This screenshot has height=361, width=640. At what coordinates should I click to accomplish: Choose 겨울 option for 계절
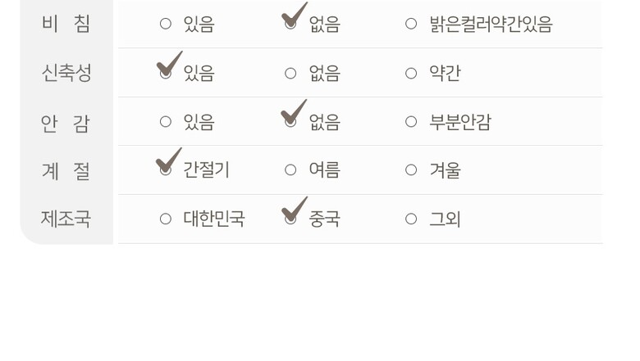coord(411,170)
